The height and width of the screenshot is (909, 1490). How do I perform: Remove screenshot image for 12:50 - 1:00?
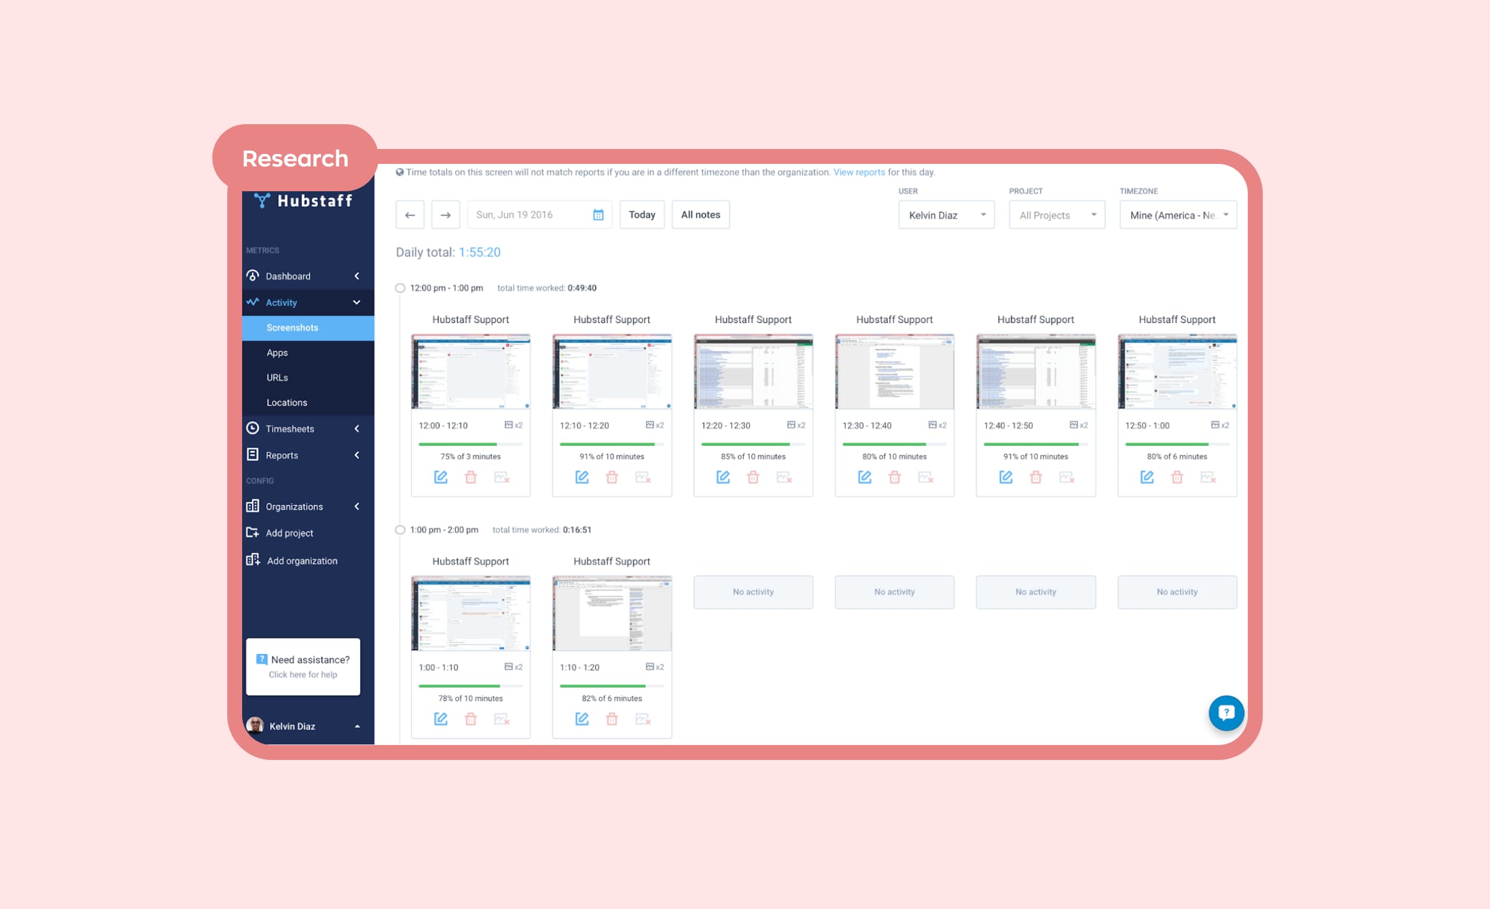[1208, 477]
